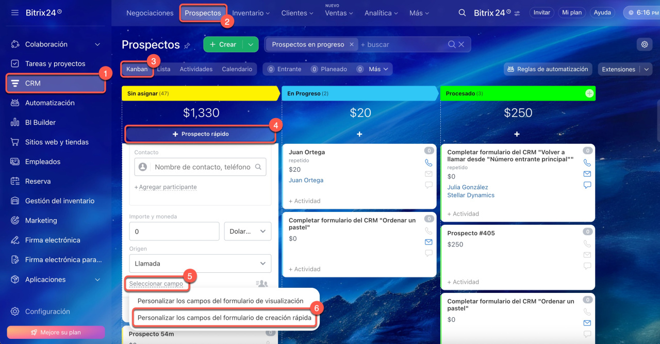The image size is (660, 344).
Task: Remove the 'Prospectos en progreso' filter chip
Action: click(x=352, y=44)
